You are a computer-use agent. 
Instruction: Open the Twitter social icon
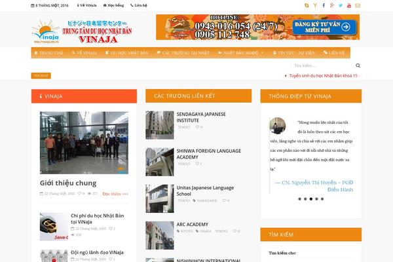[x=341, y=5]
